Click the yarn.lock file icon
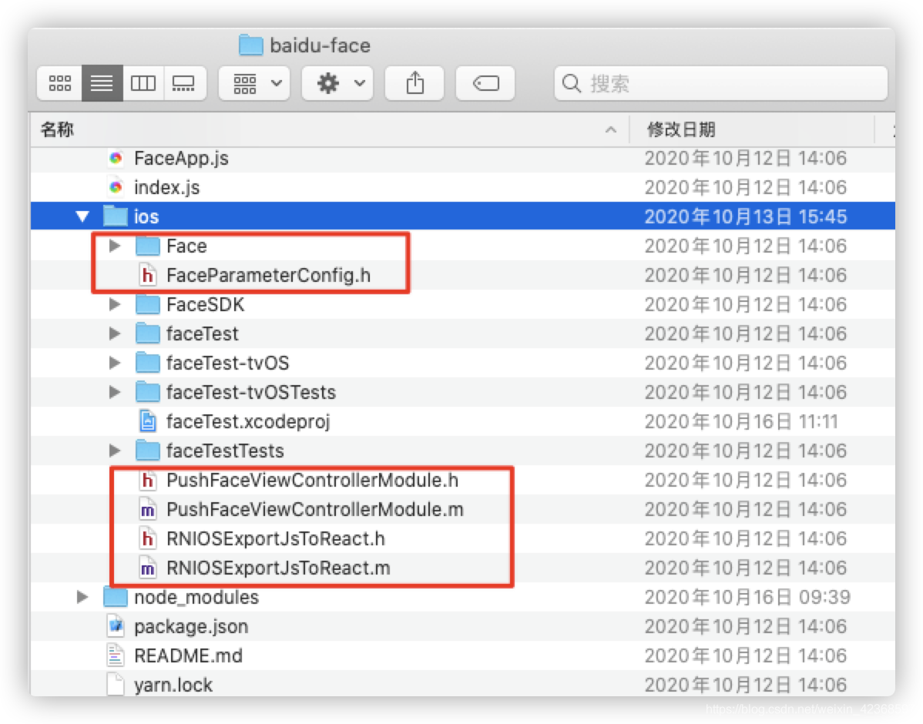The width and height of the screenshot is (923, 724). pos(116,685)
